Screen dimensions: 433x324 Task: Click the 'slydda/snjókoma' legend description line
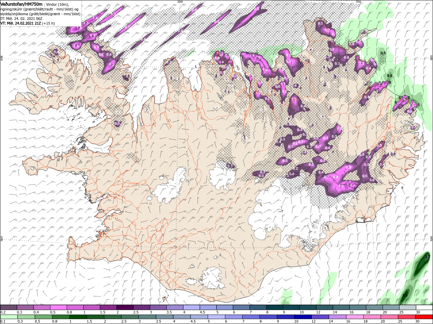[40, 14]
